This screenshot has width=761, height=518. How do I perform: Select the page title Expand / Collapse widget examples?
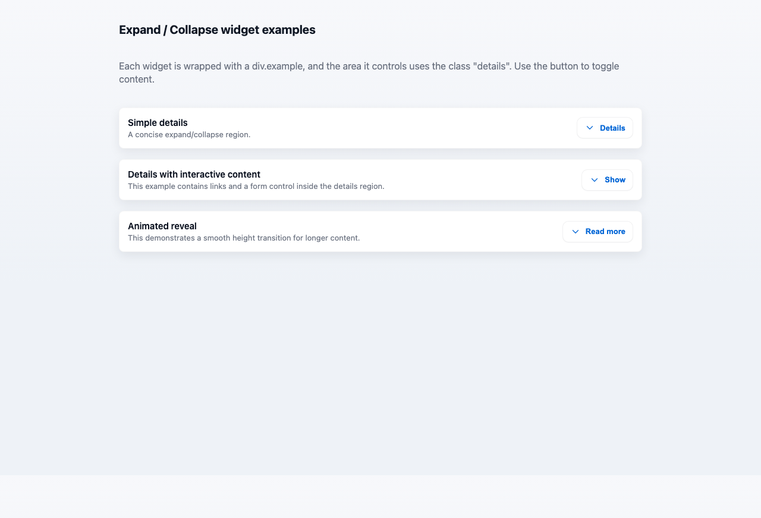point(217,29)
